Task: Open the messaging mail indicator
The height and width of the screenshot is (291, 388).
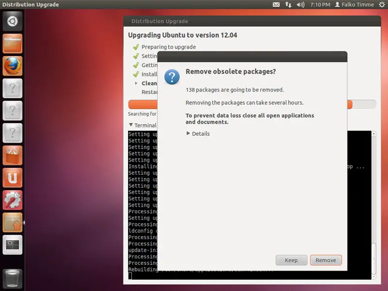Action: coord(276,5)
